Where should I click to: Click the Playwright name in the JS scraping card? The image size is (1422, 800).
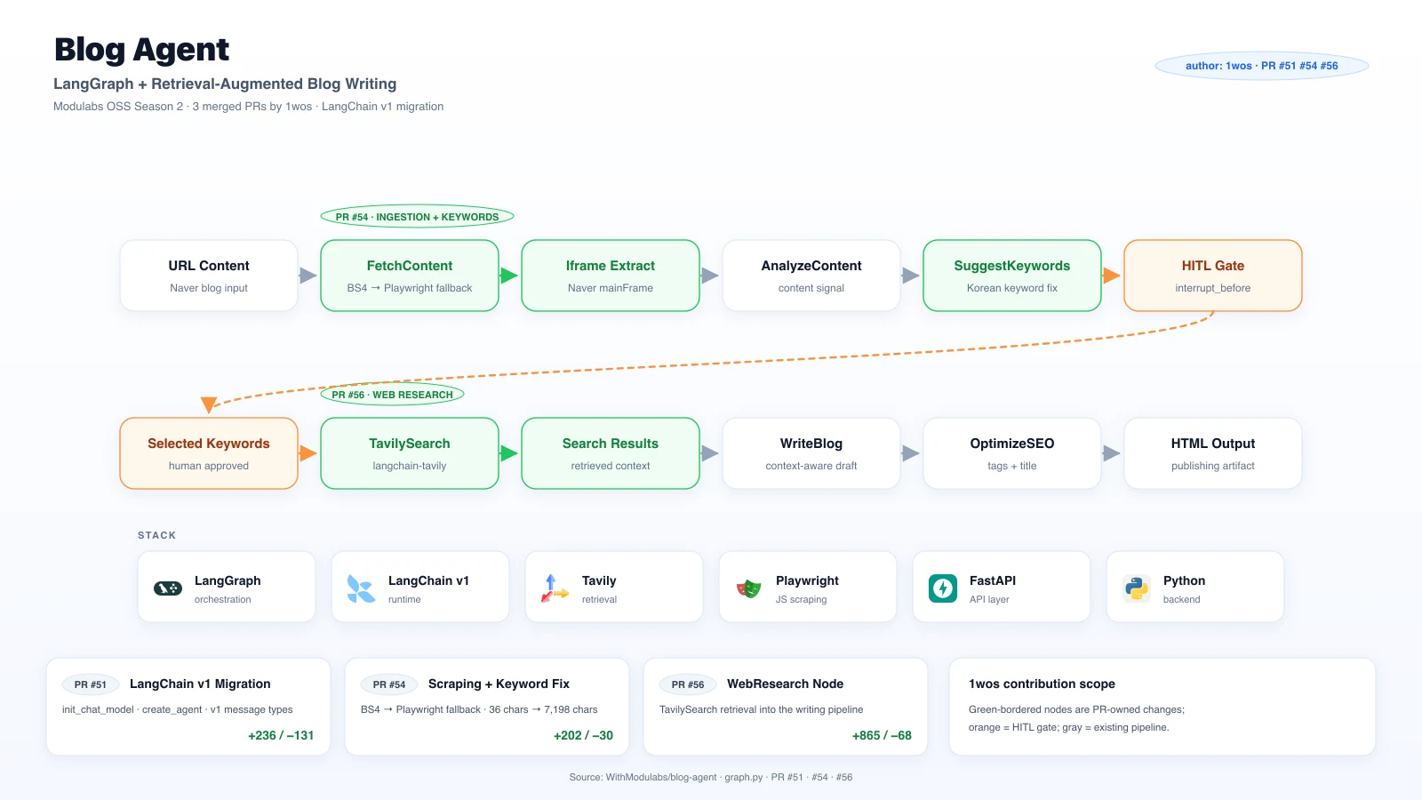807,580
